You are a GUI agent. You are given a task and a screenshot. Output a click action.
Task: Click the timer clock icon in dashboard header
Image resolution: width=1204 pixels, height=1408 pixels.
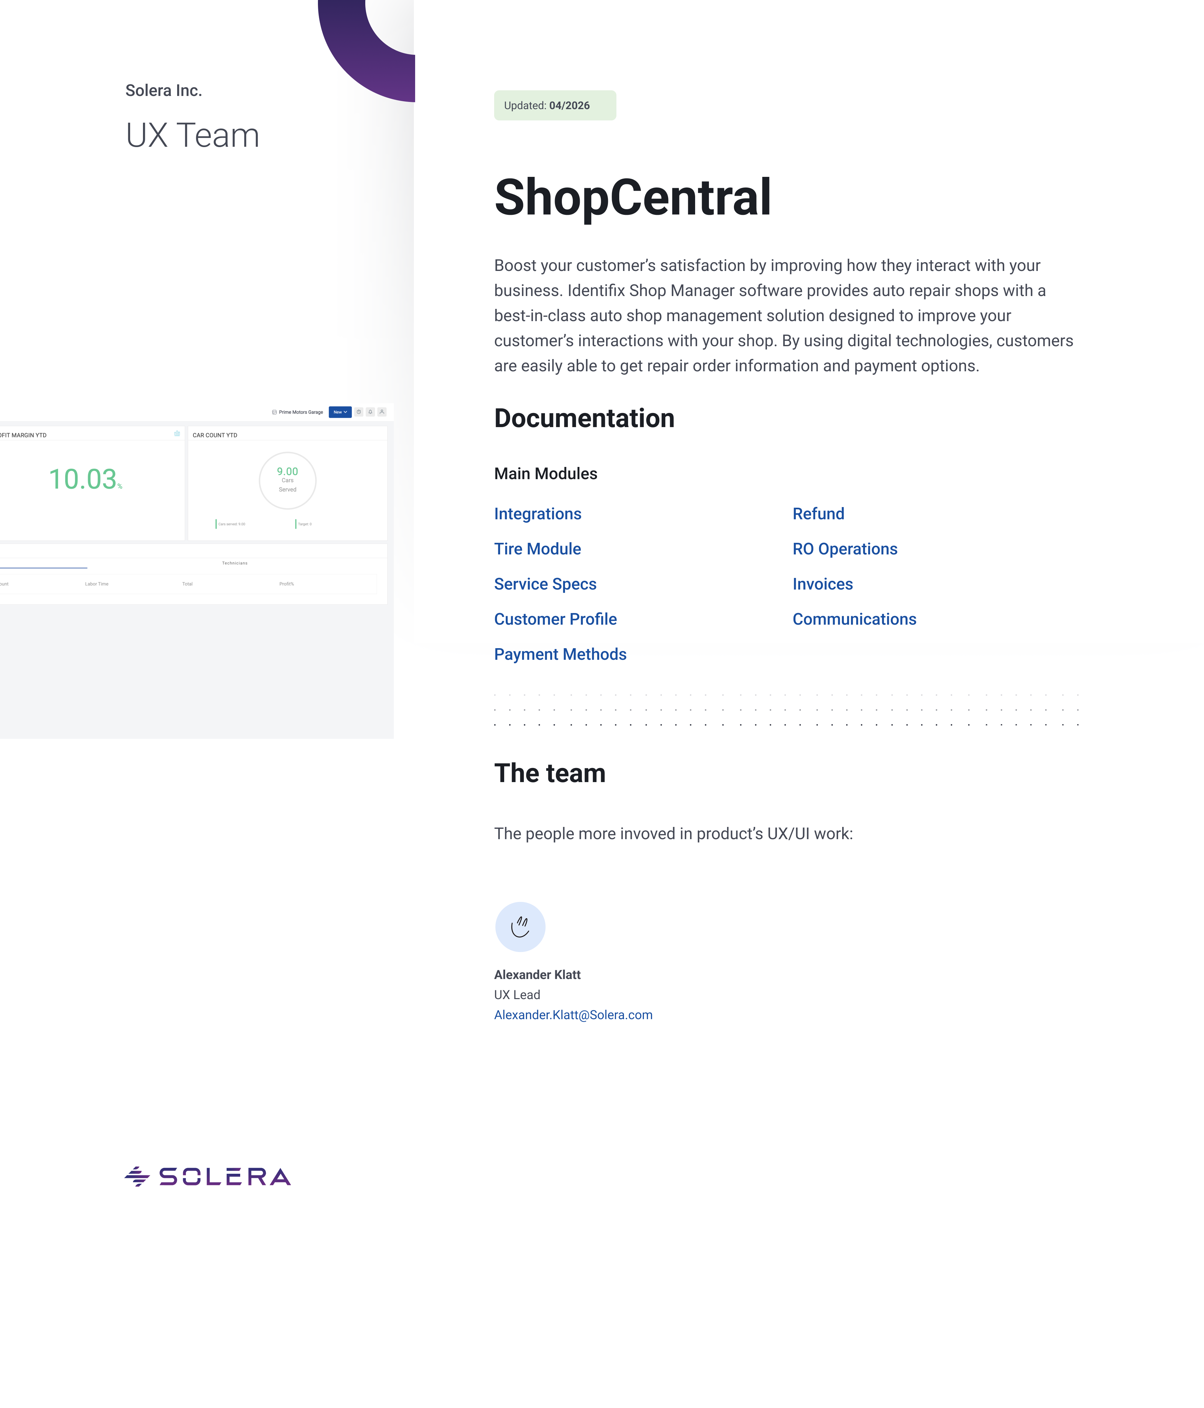click(x=359, y=412)
